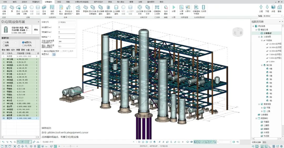Collapse the 项目信息 tree node

tap(253, 26)
